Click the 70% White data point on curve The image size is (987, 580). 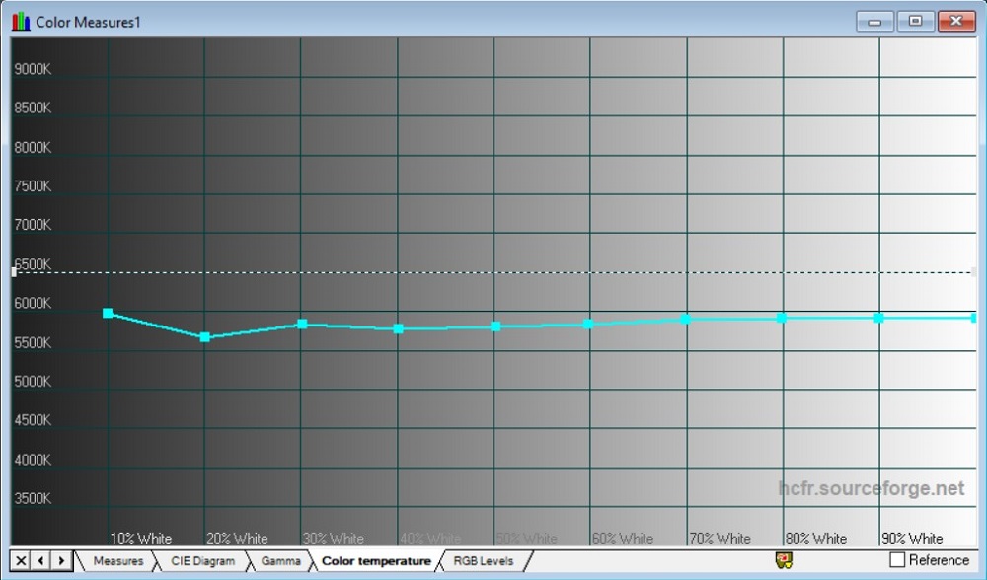(x=686, y=319)
